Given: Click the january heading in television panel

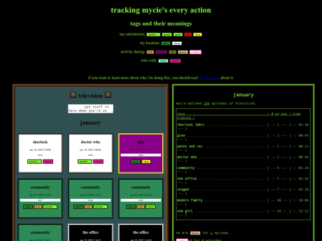Looking at the screenshot, I should pyautogui.click(x=91, y=123).
